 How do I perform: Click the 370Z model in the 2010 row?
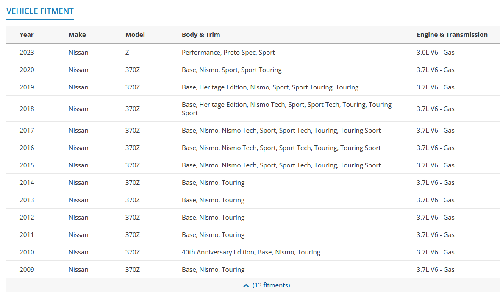pos(133,252)
